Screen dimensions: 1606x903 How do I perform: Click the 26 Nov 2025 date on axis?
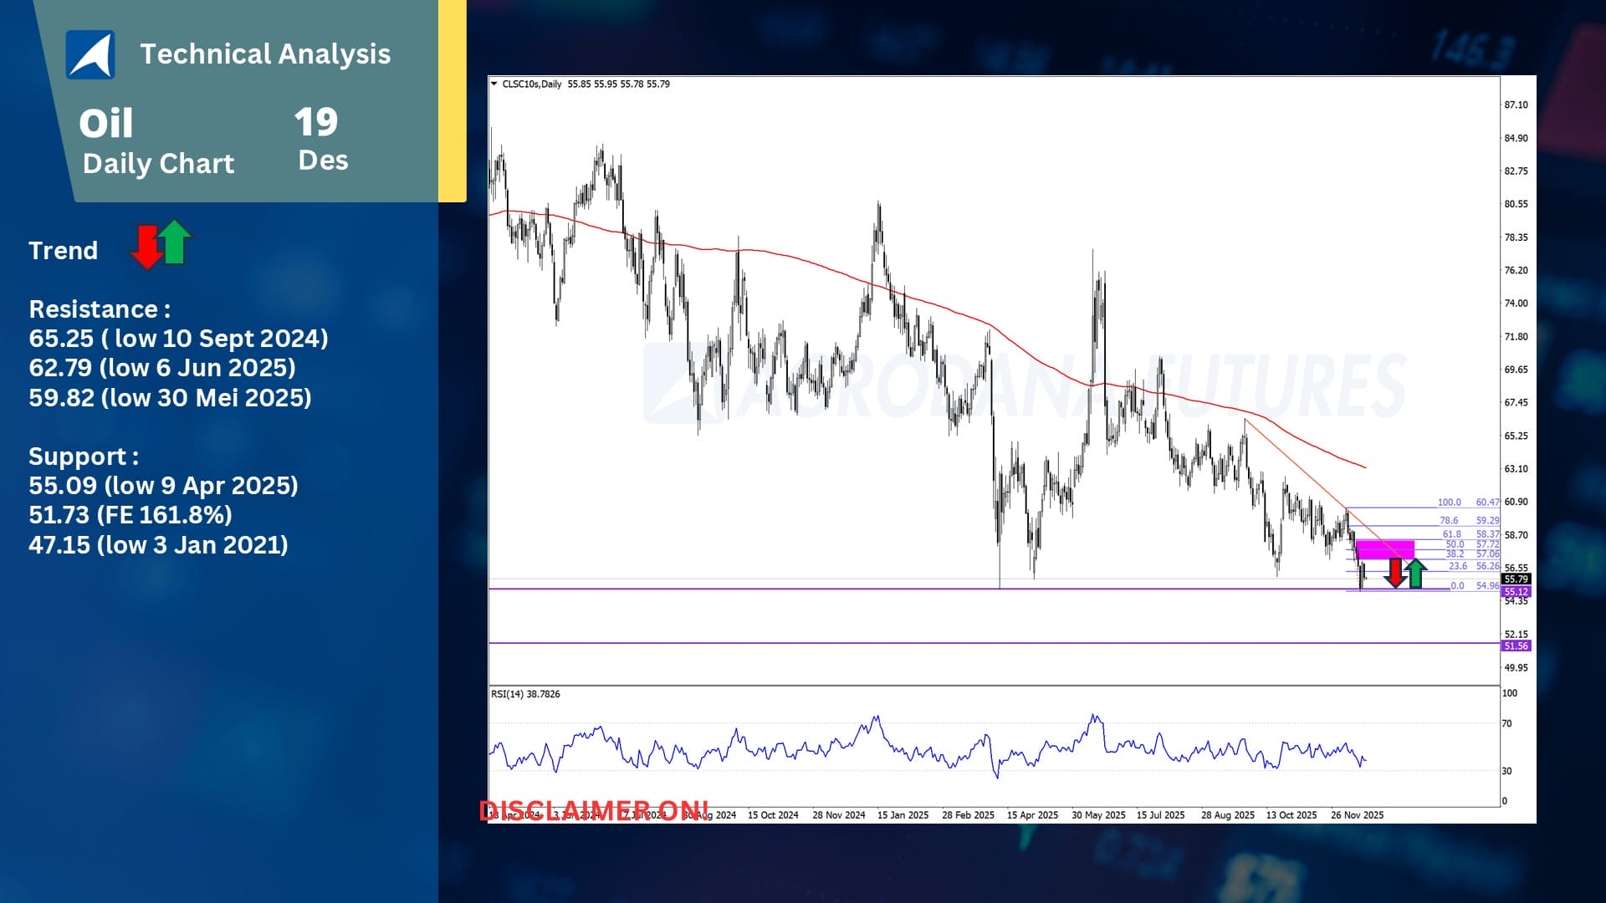coord(1357,815)
